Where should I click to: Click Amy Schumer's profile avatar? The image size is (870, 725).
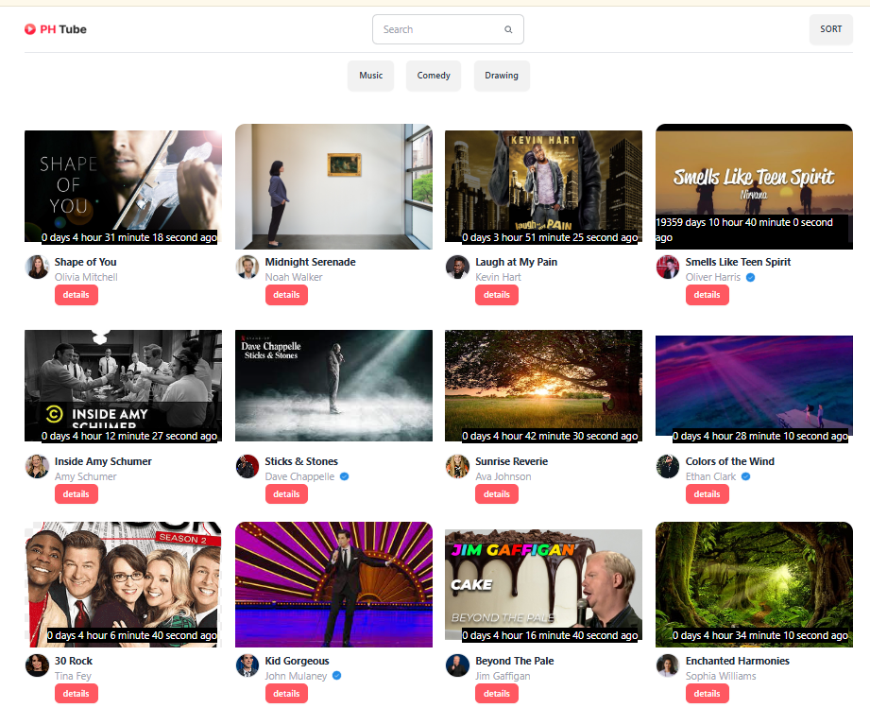point(37,466)
